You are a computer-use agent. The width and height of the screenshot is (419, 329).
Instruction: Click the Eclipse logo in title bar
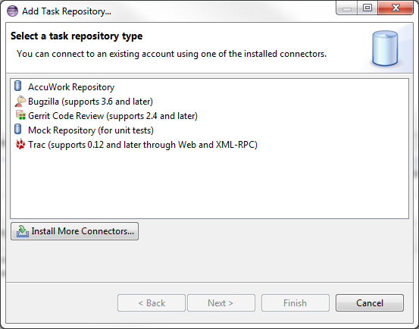[12, 11]
